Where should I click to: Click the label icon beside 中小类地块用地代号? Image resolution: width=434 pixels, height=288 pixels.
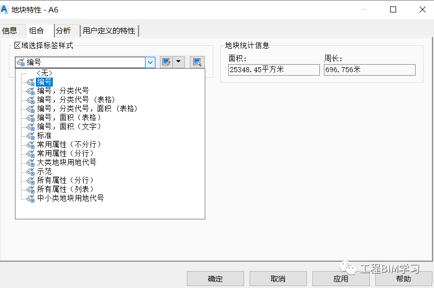pos(30,198)
